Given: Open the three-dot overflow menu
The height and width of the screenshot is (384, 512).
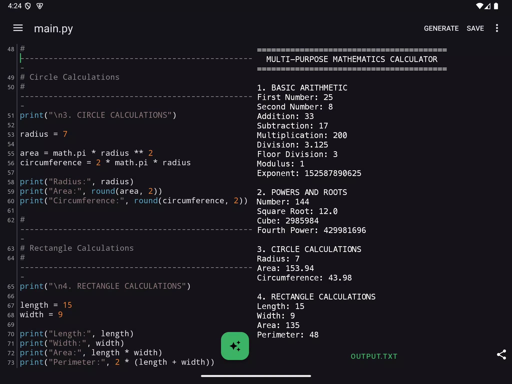Looking at the screenshot, I should pyautogui.click(x=497, y=28).
